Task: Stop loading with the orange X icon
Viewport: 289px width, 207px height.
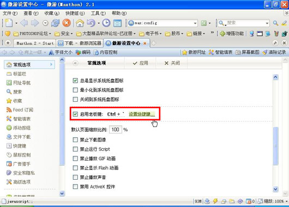Action: click(x=67, y=23)
